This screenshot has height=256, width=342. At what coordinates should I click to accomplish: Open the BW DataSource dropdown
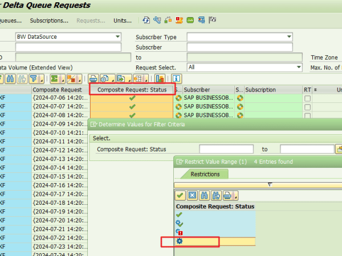click(118, 36)
